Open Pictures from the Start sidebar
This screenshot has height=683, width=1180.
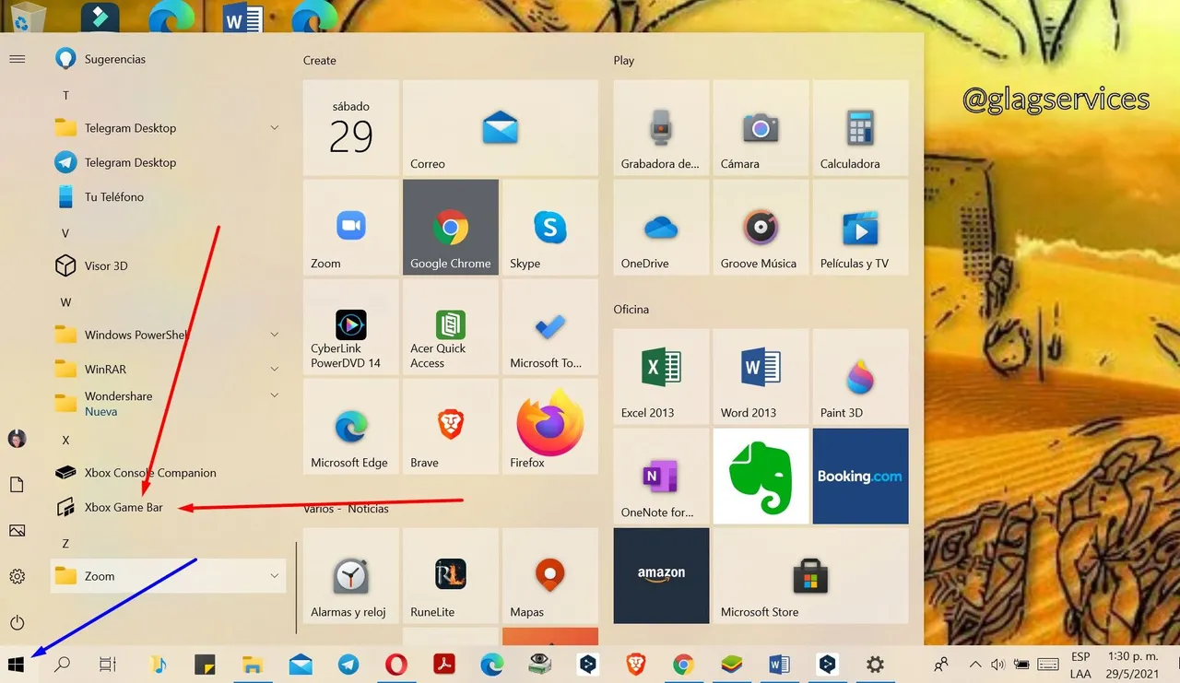pos(17,530)
